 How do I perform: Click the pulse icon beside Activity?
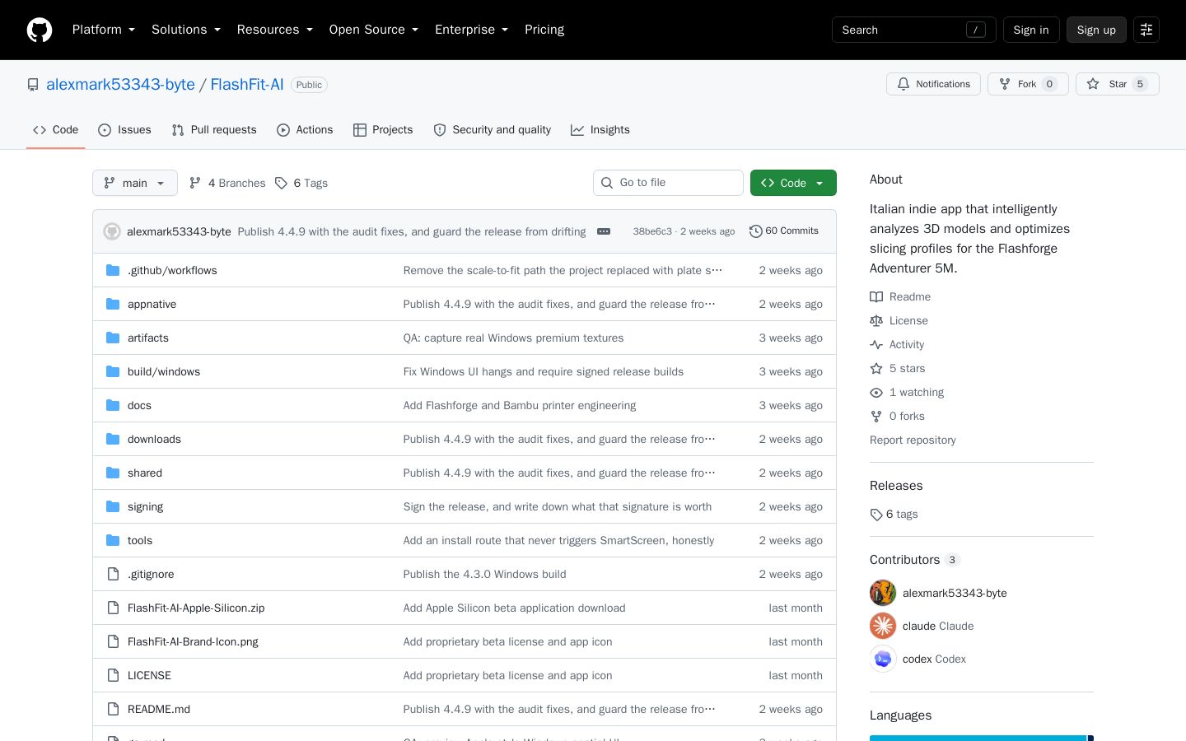(876, 345)
